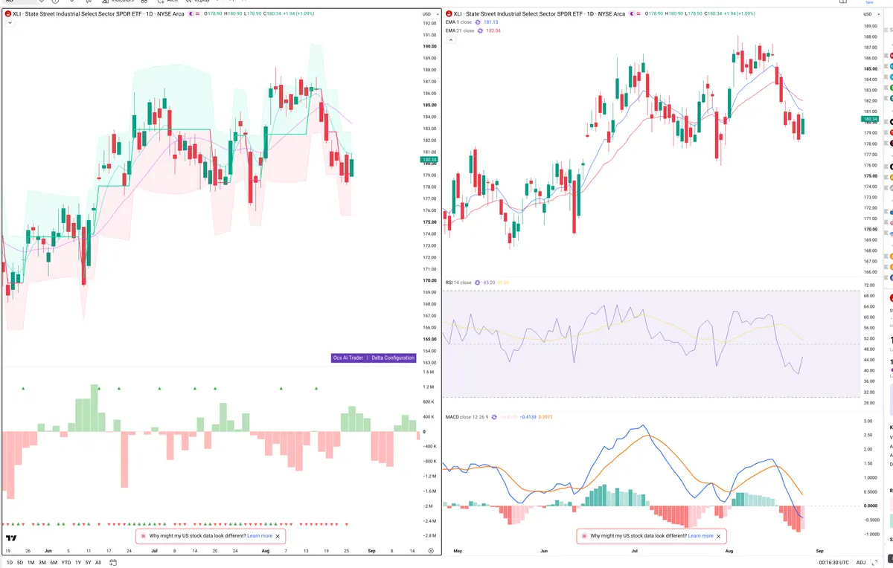893x568 pixels.
Task: Open chart settings gear on left time axis
Action: [431, 550]
